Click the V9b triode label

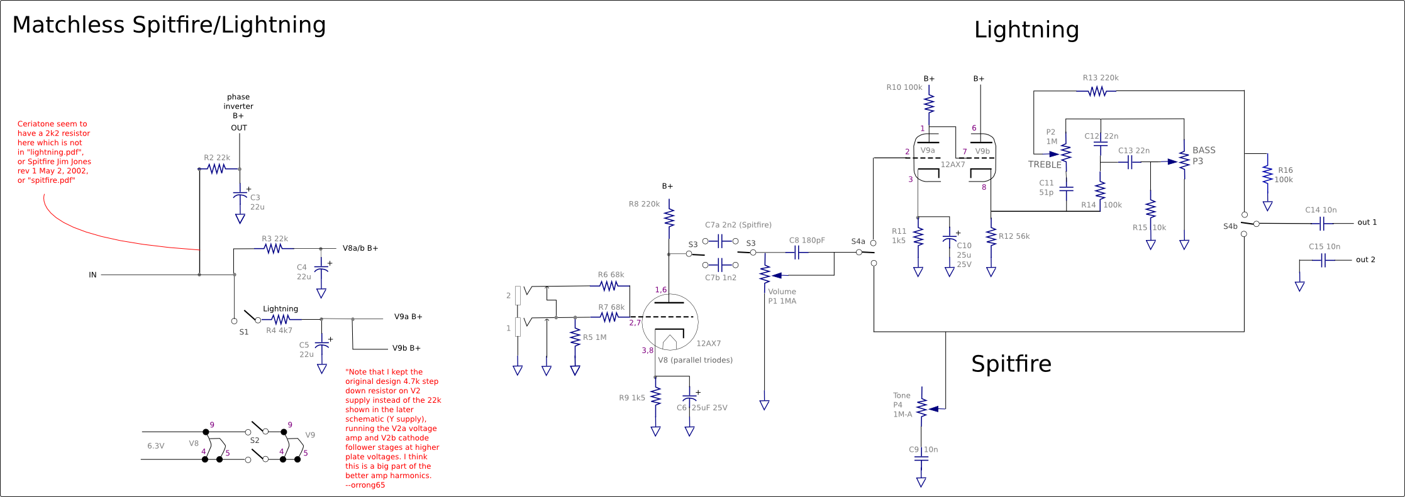(x=982, y=151)
